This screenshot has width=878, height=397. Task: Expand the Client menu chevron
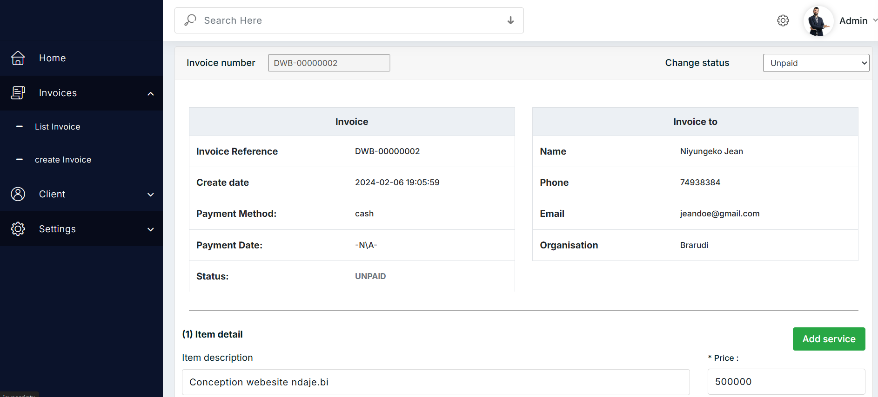[x=151, y=195]
